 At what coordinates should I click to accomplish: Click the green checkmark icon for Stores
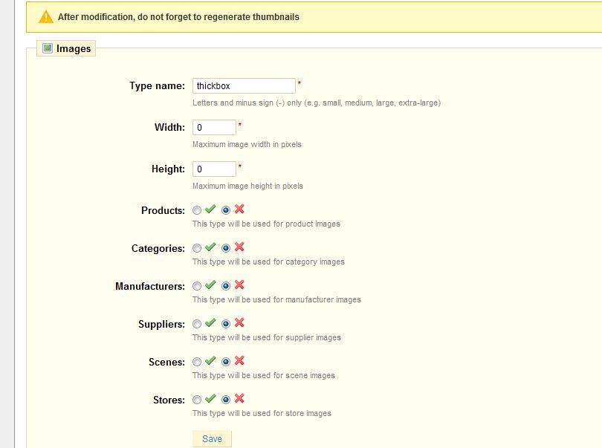coord(210,398)
